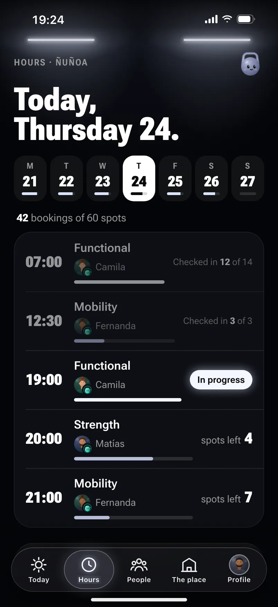Switch to Wednesday 23
The width and height of the screenshot is (278, 607).
[x=103, y=178]
